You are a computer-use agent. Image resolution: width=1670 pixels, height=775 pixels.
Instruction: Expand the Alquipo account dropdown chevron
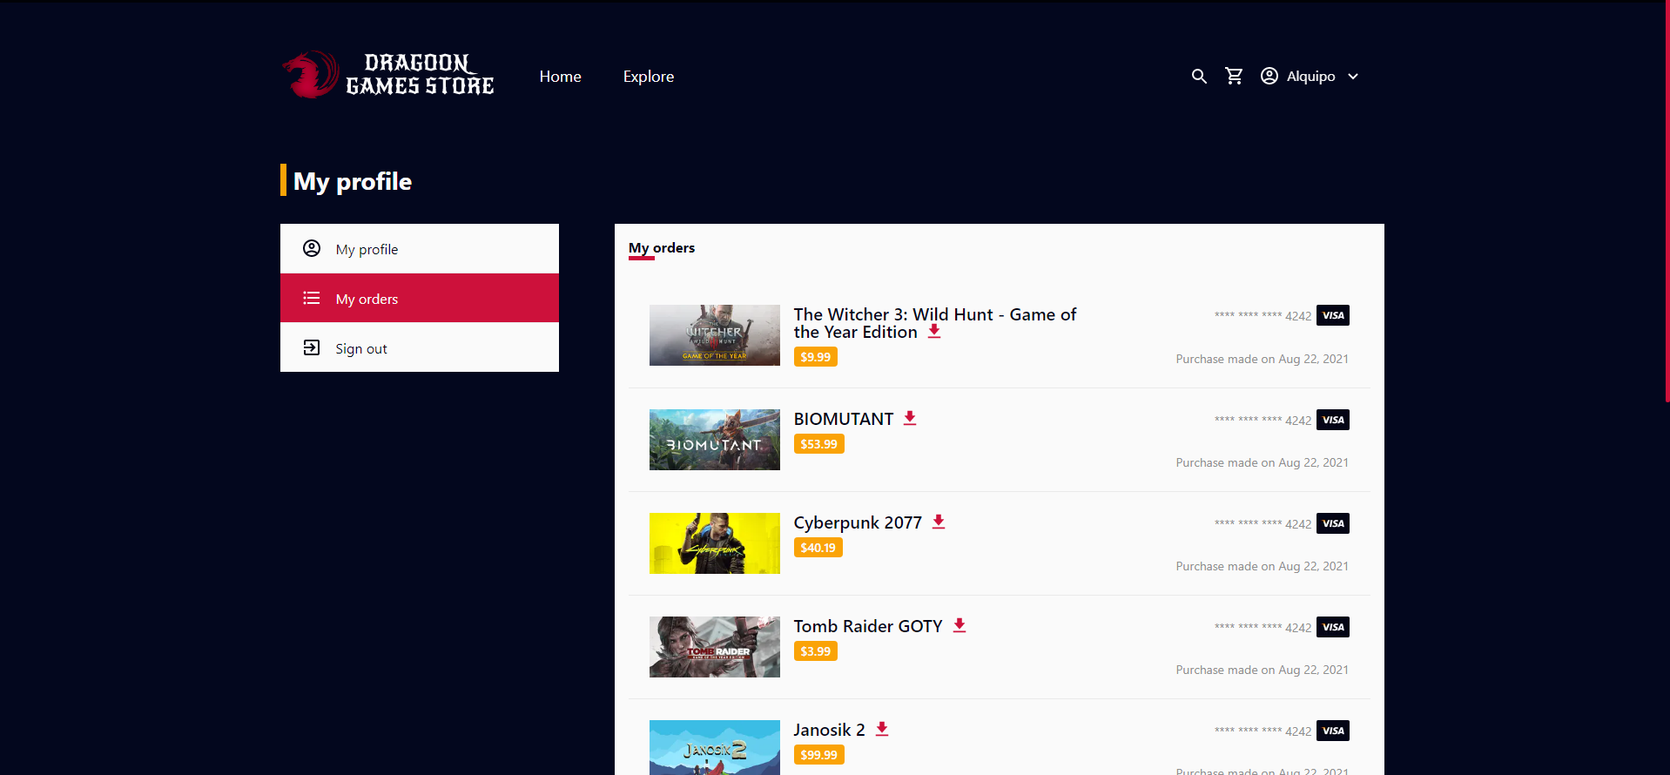point(1353,77)
